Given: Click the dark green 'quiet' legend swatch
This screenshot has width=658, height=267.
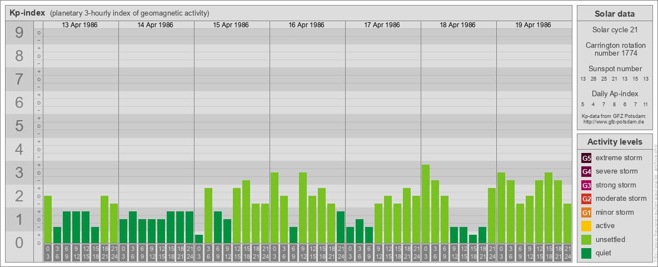Looking at the screenshot, I should click(586, 253).
